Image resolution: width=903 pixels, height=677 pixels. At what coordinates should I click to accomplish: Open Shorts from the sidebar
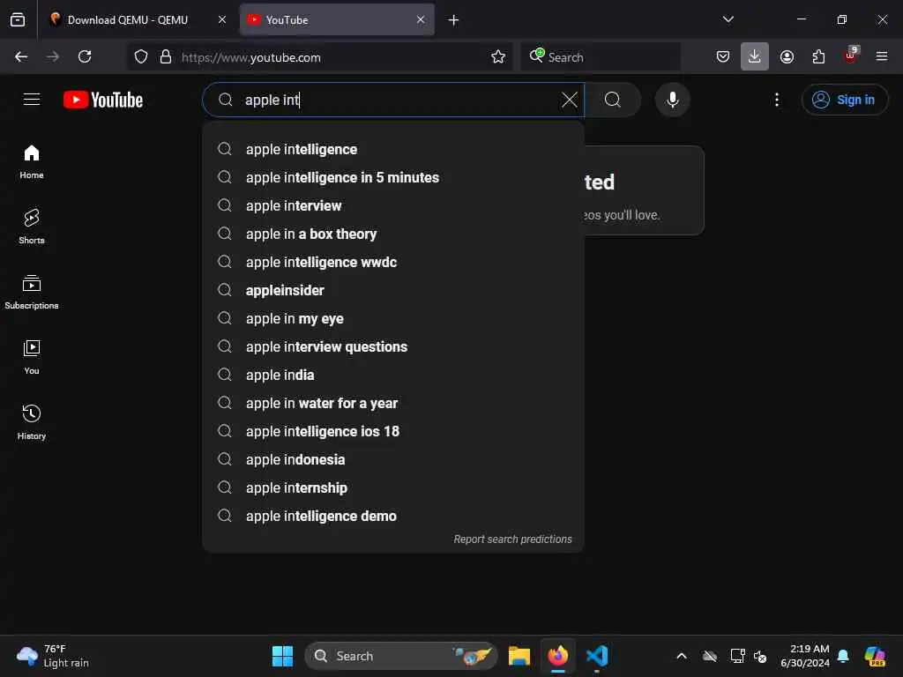(32, 227)
